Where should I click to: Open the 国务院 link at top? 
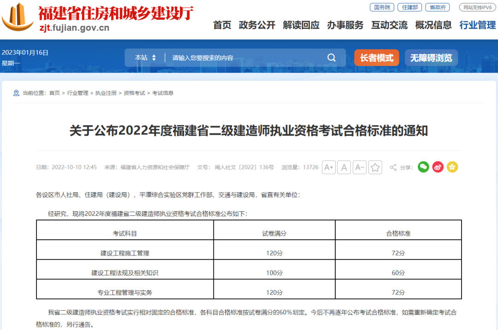pyautogui.click(x=382, y=7)
